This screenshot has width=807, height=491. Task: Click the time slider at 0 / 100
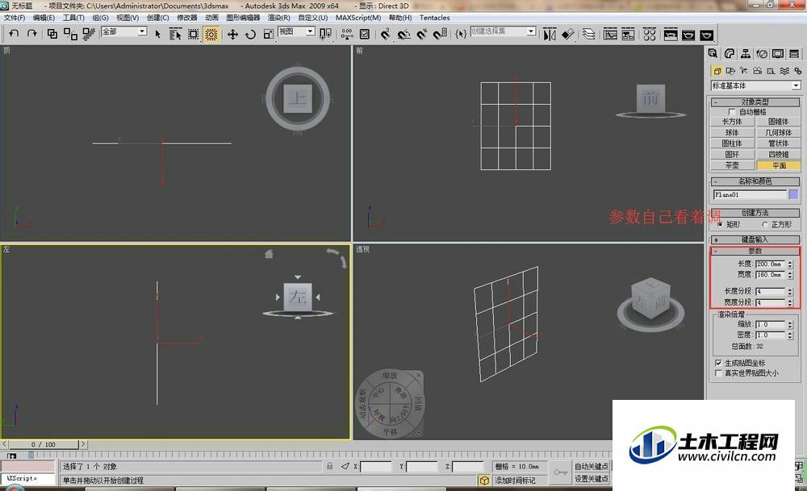click(44, 444)
